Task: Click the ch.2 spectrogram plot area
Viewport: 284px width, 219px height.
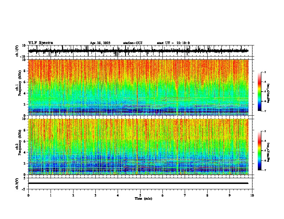Action: tap(138, 147)
